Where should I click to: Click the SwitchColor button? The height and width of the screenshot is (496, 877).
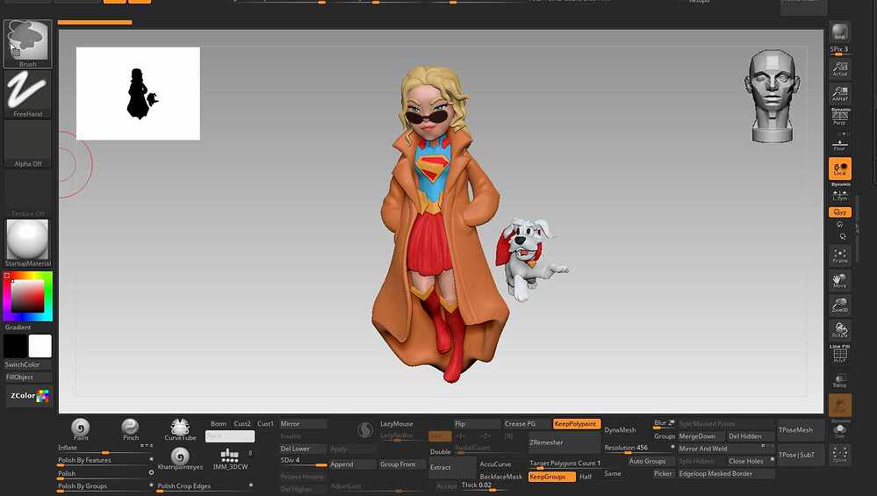[x=28, y=364]
